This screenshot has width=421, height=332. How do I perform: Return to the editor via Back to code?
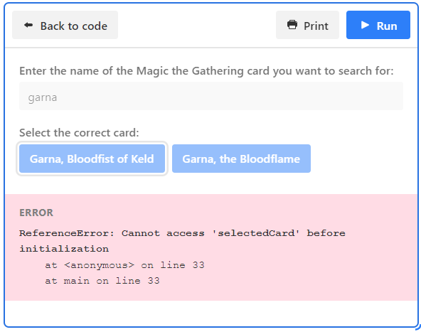click(65, 25)
